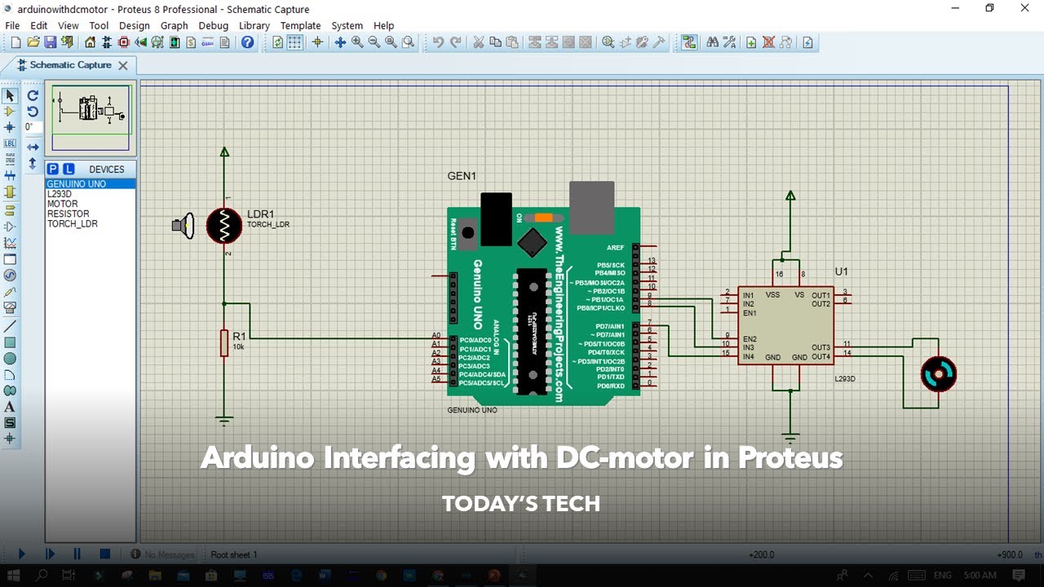Remove sheet with red cross icon

(768, 42)
